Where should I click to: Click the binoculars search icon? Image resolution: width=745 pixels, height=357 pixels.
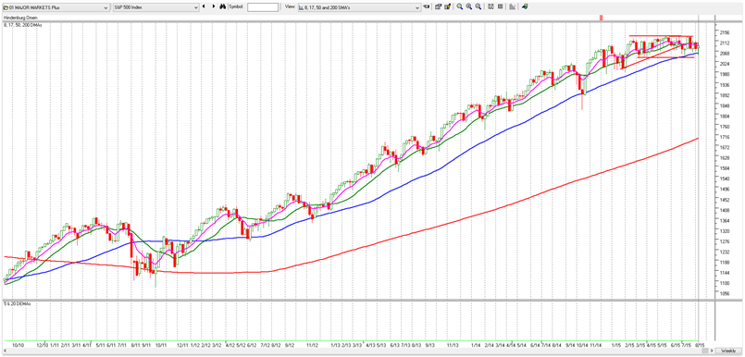point(222,6)
